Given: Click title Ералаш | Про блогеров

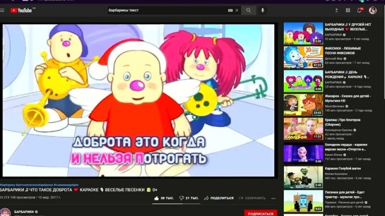Looking at the screenshot, I should tap(342, 122).
